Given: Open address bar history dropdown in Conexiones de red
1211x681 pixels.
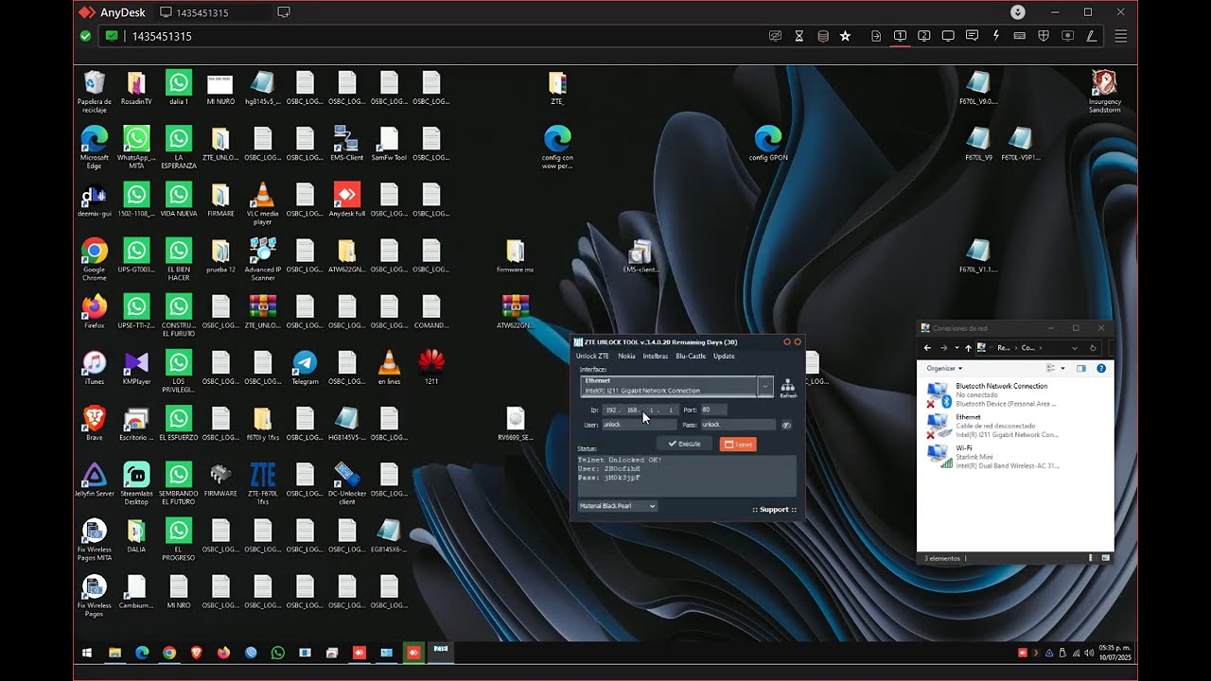Looking at the screenshot, I should point(1077,347).
